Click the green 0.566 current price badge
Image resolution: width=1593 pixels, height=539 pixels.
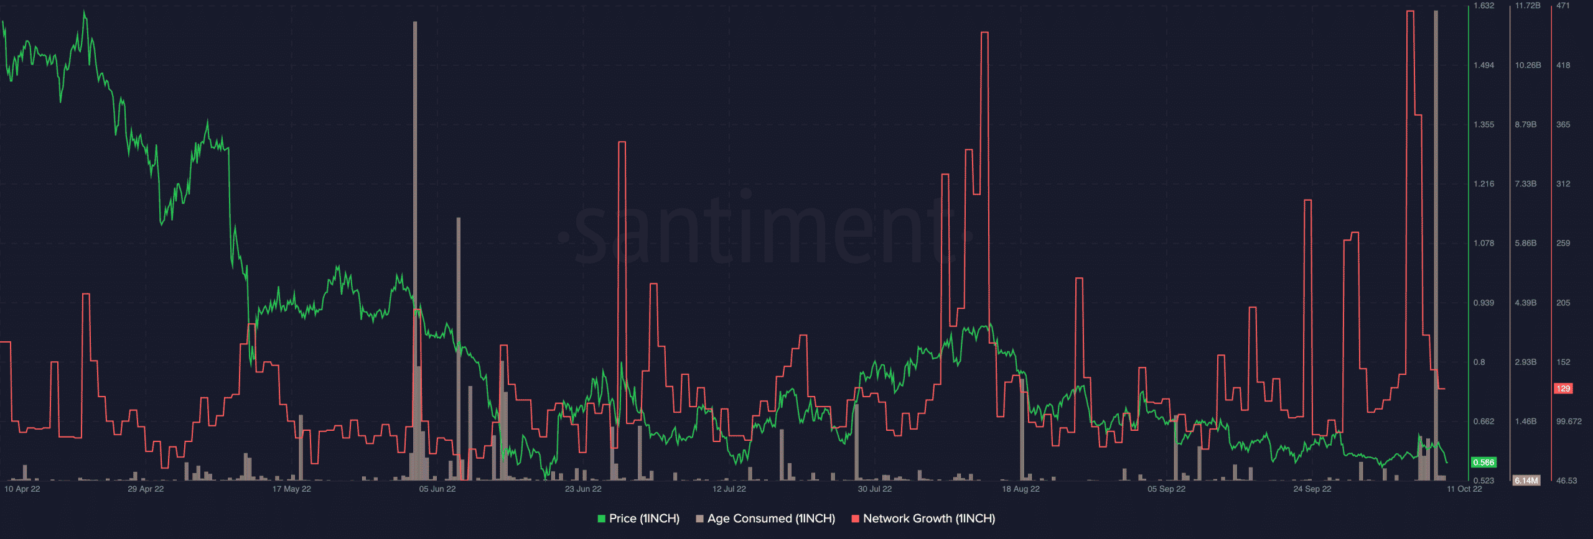tap(1483, 462)
